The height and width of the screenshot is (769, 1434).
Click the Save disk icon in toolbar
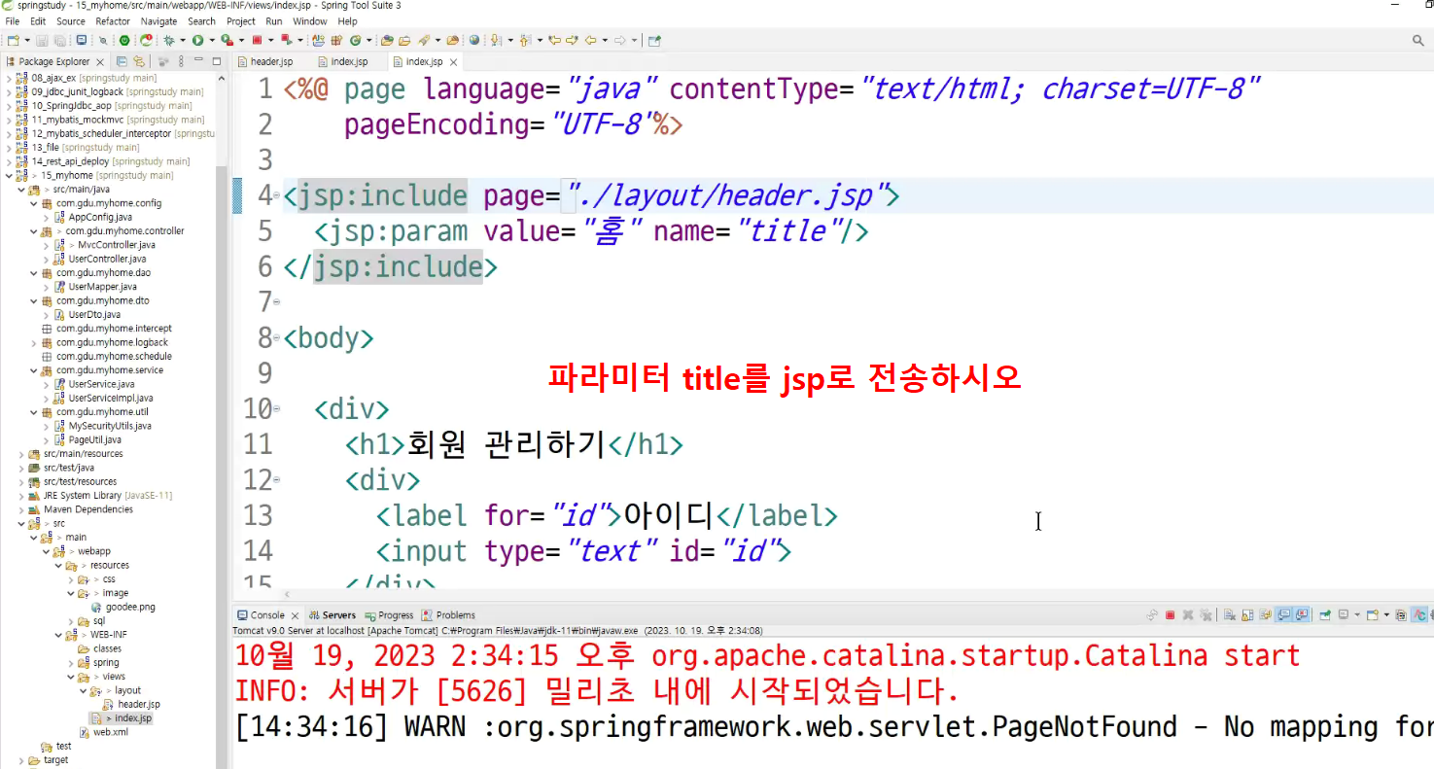pyautogui.click(x=42, y=40)
